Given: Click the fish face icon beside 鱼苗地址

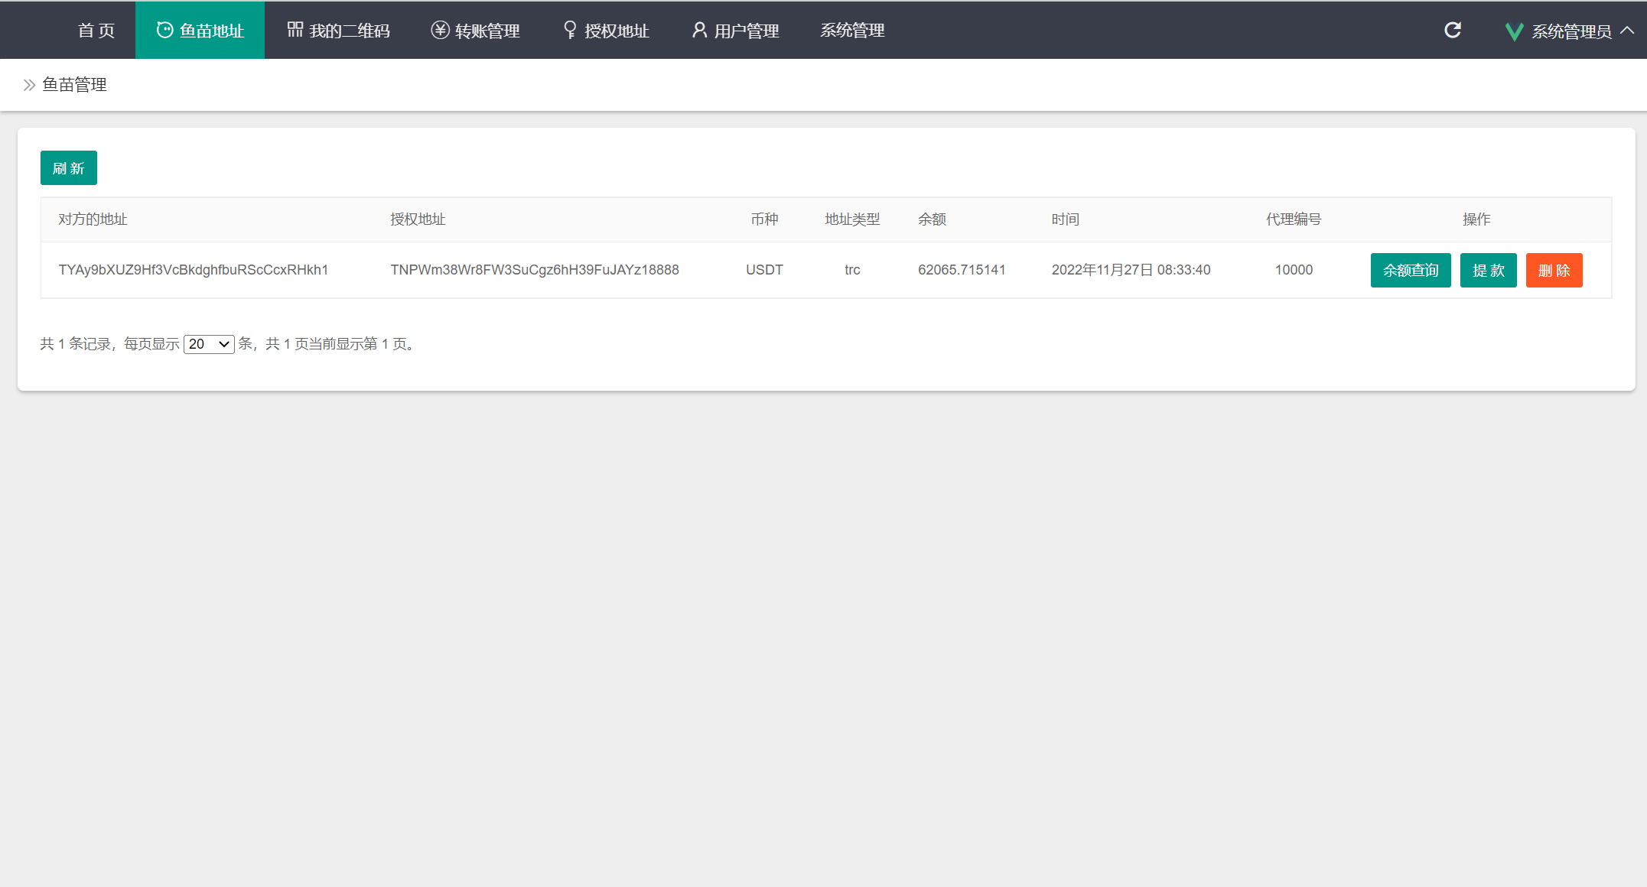Looking at the screenshot, I should (164, 30).
